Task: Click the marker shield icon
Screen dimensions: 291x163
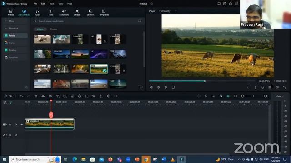Action: 206,96
